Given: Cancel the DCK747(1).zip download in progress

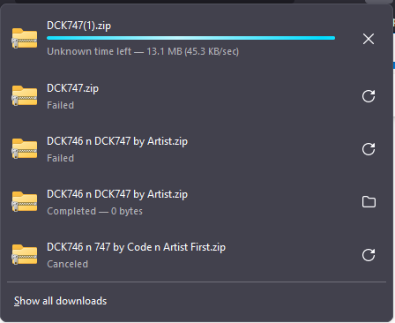Looking at the screenshot, I should coord(369,39).
